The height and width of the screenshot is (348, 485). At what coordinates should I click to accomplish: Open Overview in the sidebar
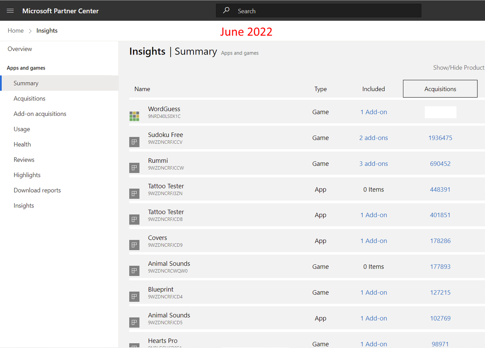(20, 49)
